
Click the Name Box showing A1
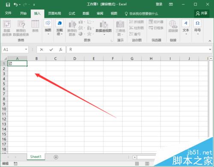coord(13,50)
